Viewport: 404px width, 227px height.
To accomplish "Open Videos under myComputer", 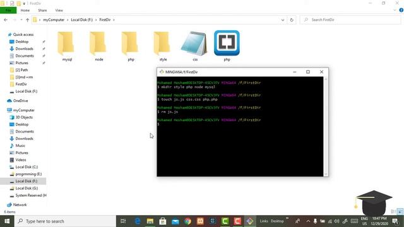I will 21,160.
